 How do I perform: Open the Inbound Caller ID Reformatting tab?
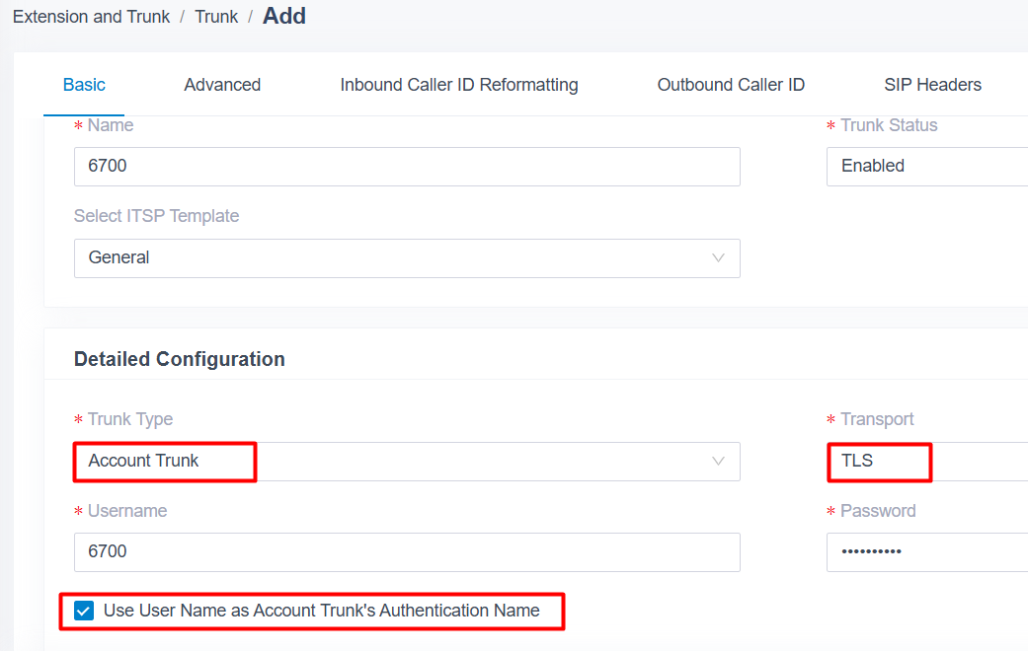(459, 85)
